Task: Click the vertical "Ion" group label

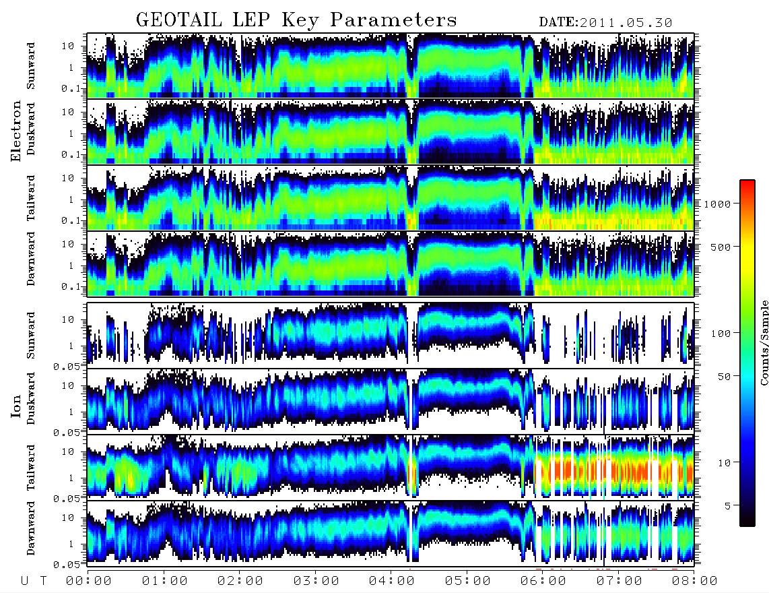Action: (16, 406)
